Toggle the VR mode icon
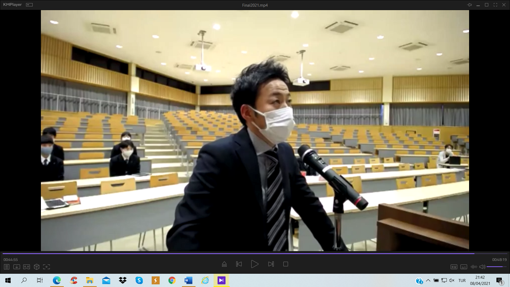510x287 pixels. (27, 267)
